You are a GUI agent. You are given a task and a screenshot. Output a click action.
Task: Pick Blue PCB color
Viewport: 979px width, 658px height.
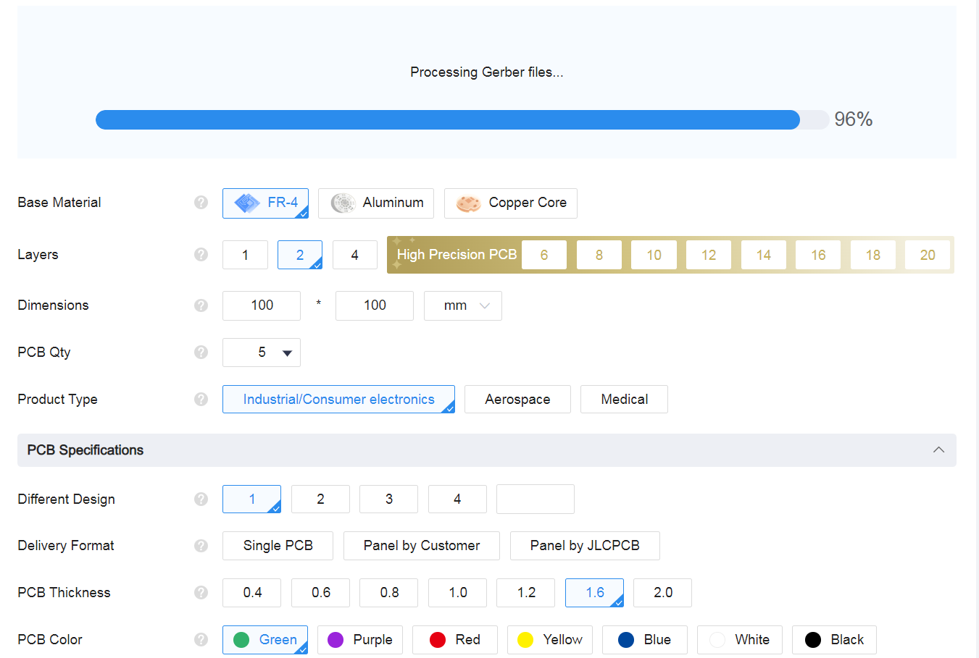point(645,640)
